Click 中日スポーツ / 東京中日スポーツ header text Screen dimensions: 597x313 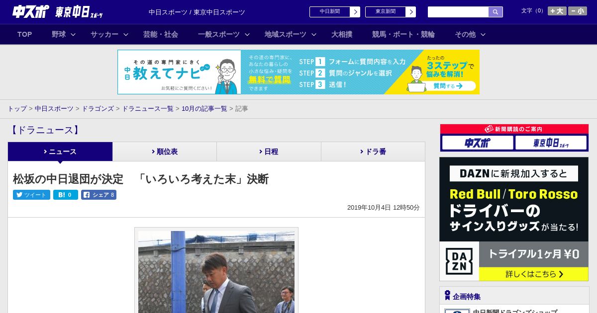pos(197,12)
